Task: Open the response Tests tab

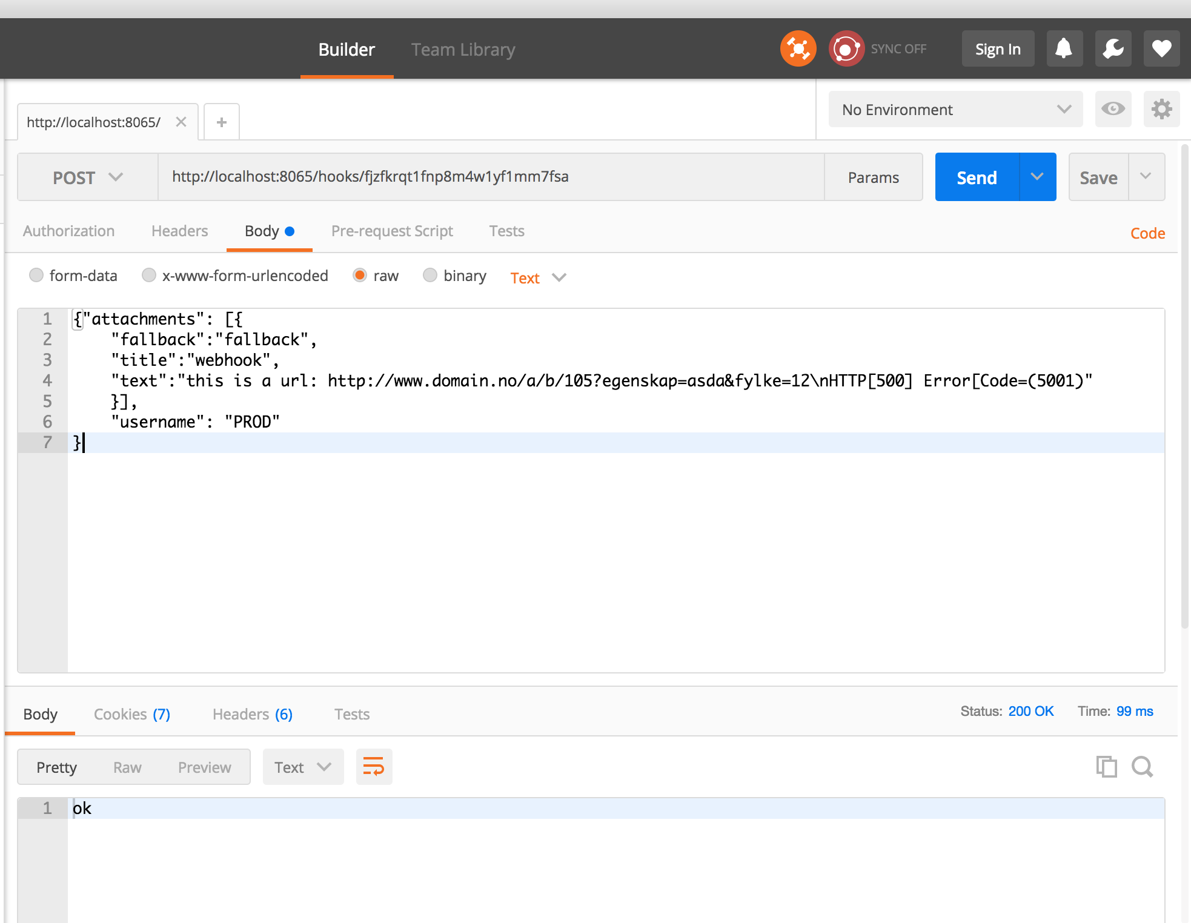Action: (x=352, y=714)
